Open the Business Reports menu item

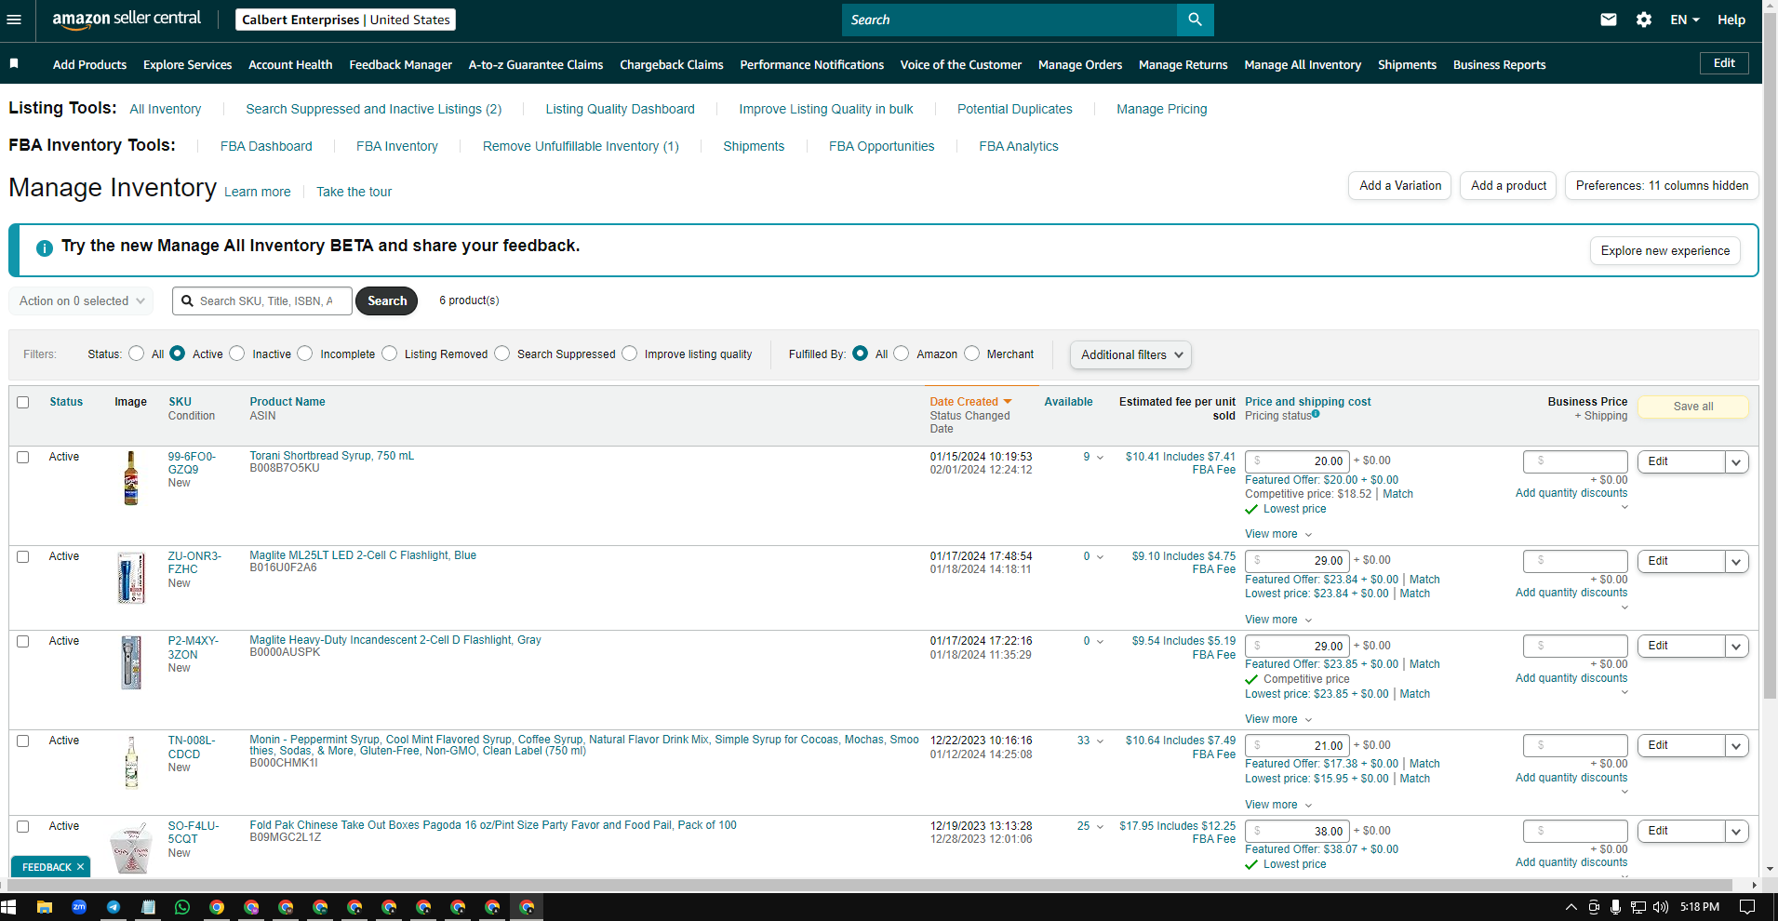pos(1499,65)
